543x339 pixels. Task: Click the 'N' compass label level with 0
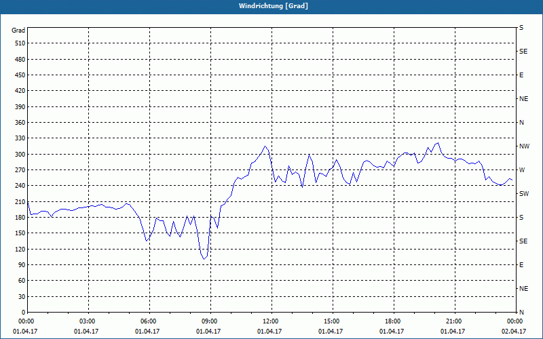click(521, 313)
